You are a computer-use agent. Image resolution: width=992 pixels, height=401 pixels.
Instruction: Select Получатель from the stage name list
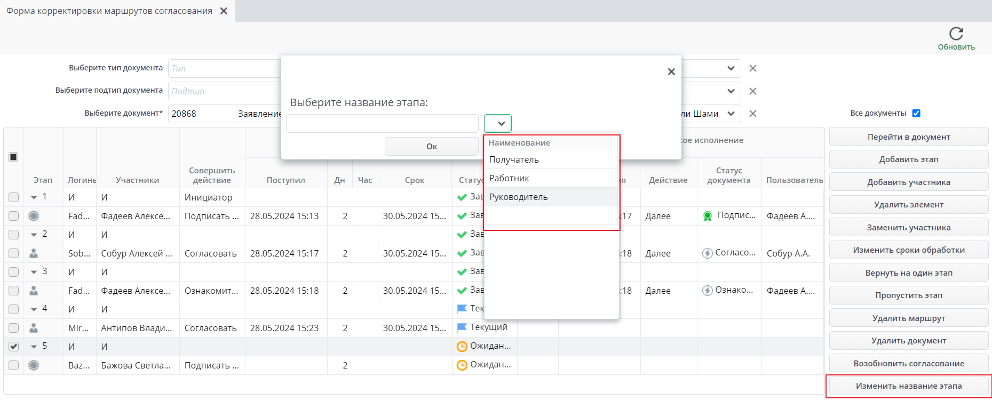coord(551,159)
